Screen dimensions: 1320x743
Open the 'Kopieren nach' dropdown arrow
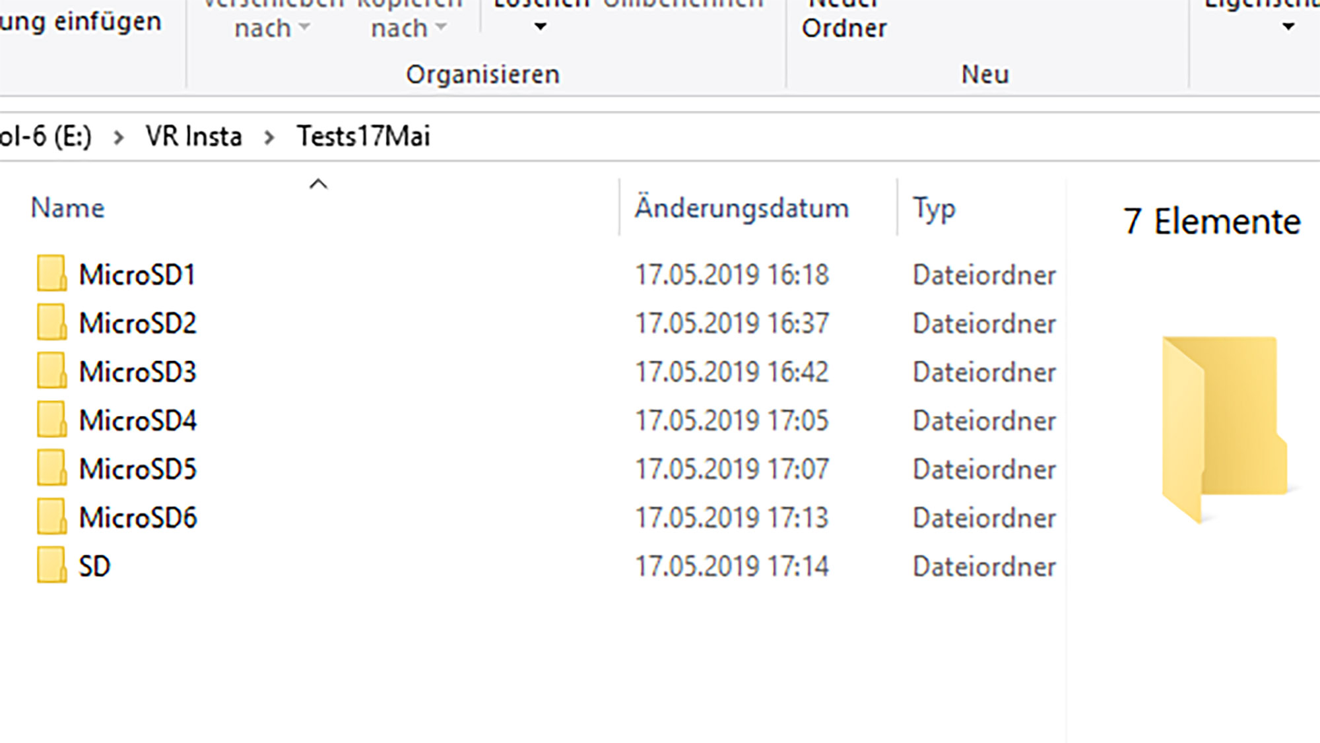tap(441, 28)
